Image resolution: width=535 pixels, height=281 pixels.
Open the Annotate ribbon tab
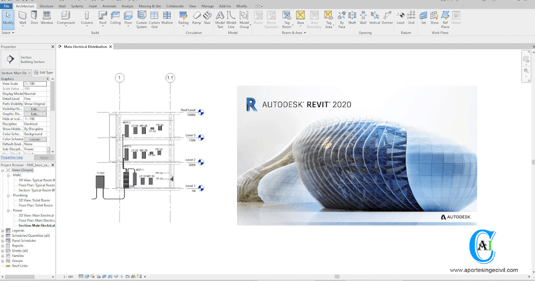pyautogui.click(x=109, y=6)
